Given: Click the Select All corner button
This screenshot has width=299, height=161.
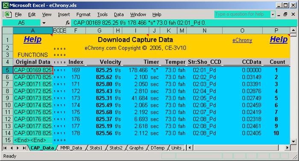Looking at the screenshot, I should pyautogui.click(x=8, y=30).
